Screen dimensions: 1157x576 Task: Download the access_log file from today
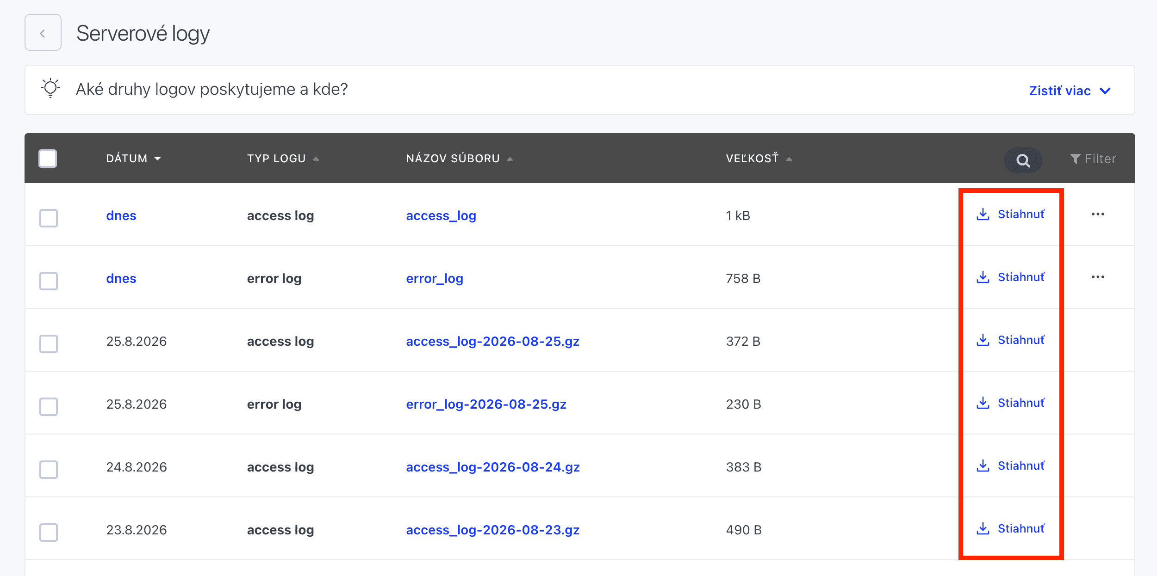click(1010, 214)
